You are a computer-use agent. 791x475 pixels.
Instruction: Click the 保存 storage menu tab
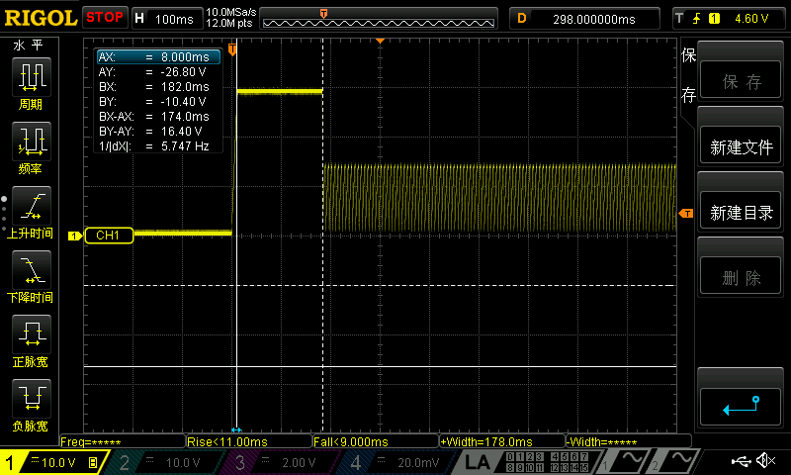pyautogui.click(x=688, y=74)
